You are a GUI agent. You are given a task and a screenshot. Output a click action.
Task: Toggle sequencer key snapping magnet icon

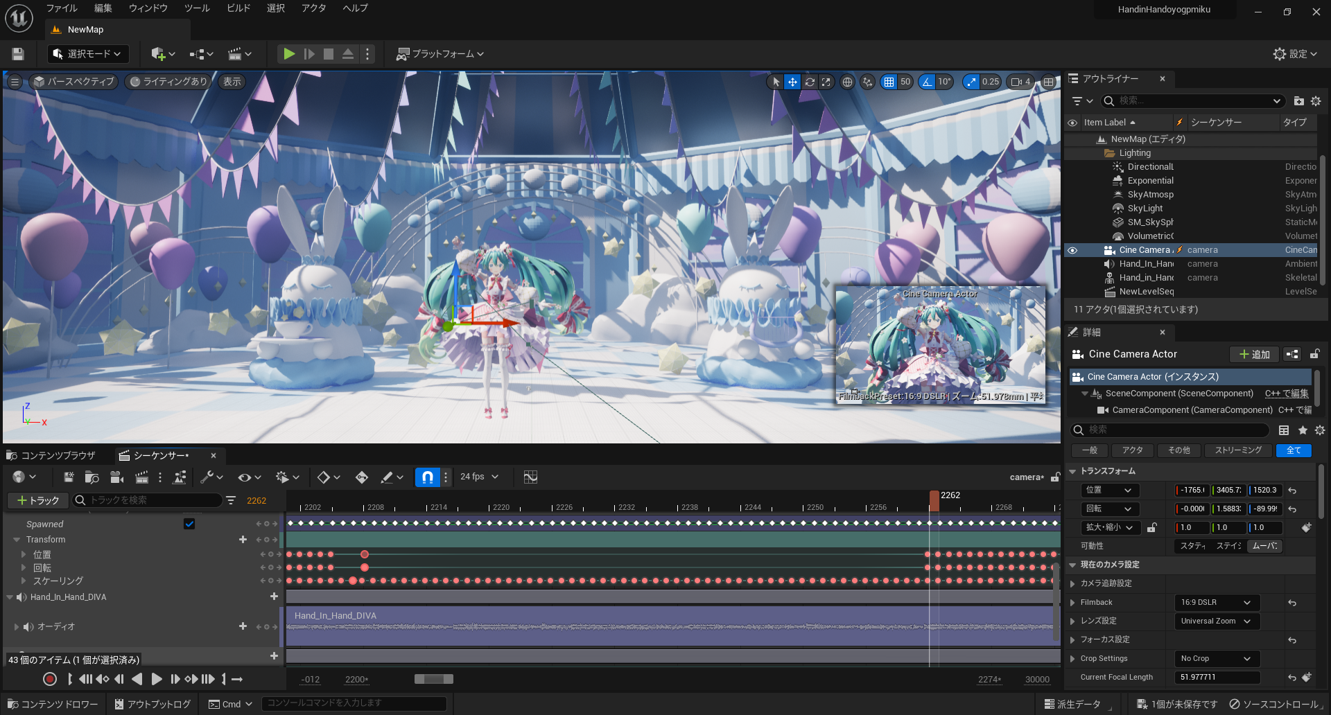[428, 477]
